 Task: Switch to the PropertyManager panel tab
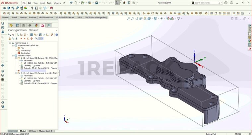(17, 25)
